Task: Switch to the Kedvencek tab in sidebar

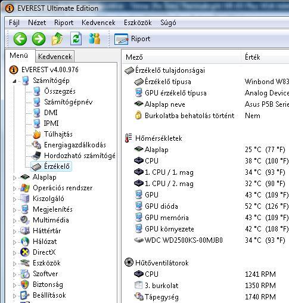Action: (55, 57)
